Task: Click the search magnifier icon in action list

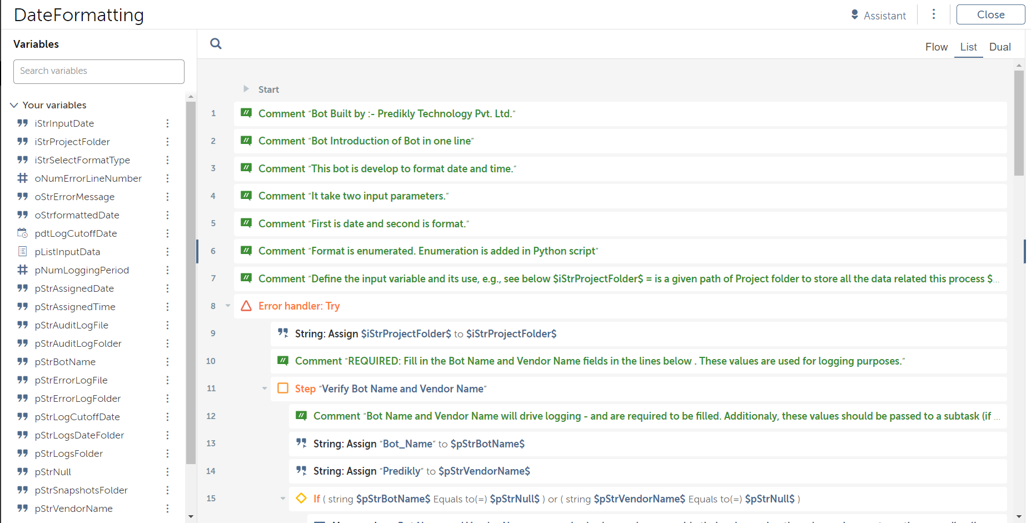Action: [x=216, y=44]
